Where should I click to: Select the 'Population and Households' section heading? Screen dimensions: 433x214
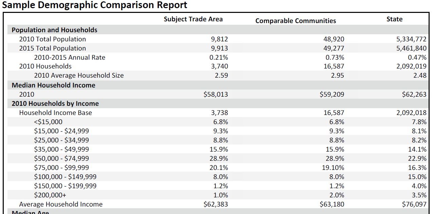click(54, 30)
